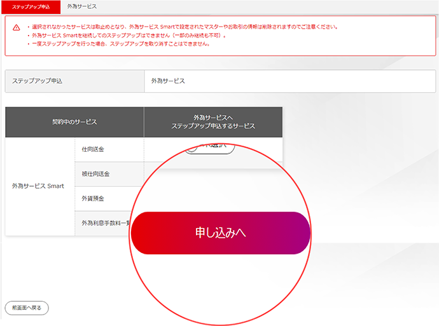
Task: Select the ステップアップ申込 label cell
Action: coord(74,81)
